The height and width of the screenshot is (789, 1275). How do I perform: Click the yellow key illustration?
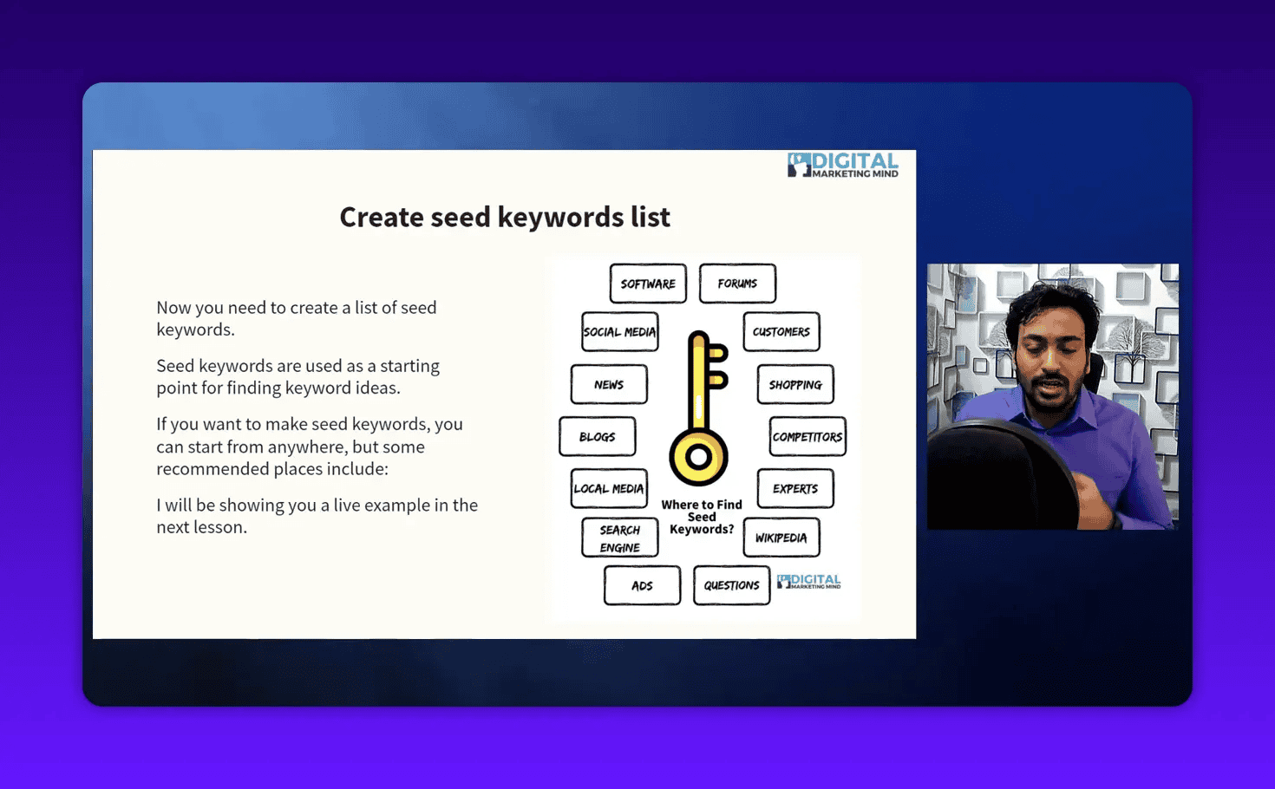tap(699, 408)
